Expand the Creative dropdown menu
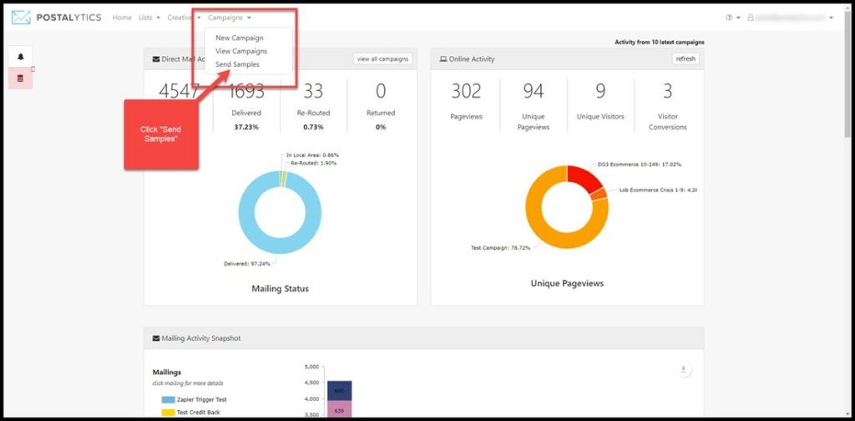This screenshot has width=855, height=421. pos(184,18)
